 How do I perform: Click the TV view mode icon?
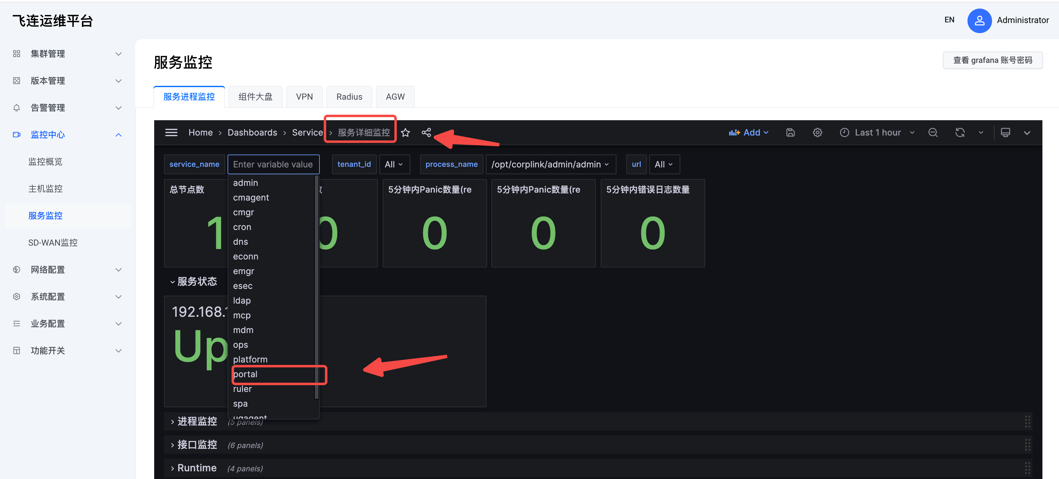(x=1005, y=132)
